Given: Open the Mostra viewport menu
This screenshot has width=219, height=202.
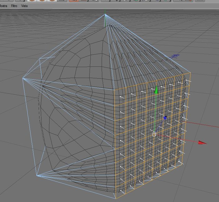Looking at the screenshot, I should point(3,6).
